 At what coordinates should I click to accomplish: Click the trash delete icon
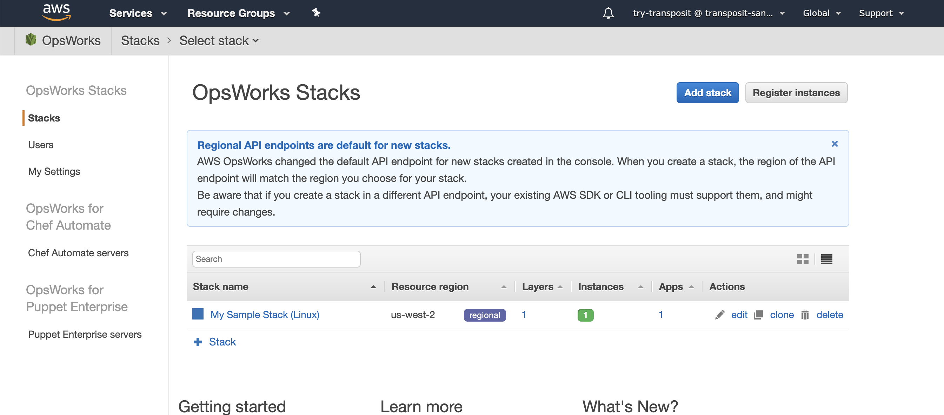(x=805, y=315)
